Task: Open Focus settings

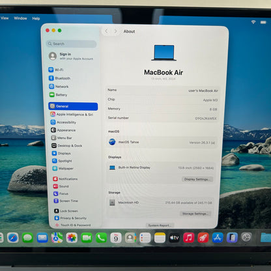Action: [x=61, y=193]
